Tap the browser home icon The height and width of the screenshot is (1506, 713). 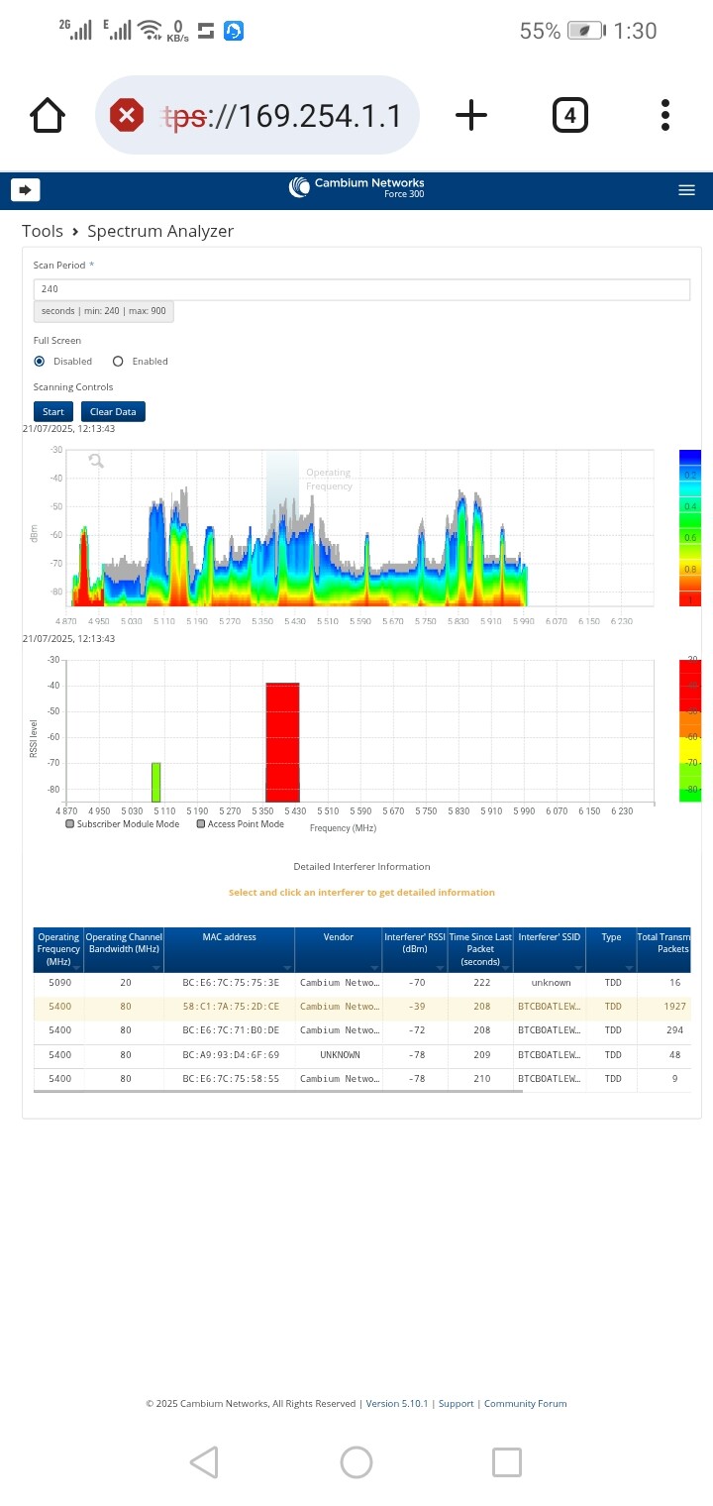pyautogui.click(x=48, y=116)
